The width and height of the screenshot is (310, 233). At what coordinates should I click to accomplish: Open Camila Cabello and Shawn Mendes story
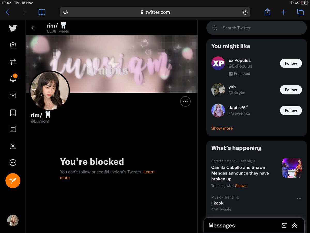(240, 173)
